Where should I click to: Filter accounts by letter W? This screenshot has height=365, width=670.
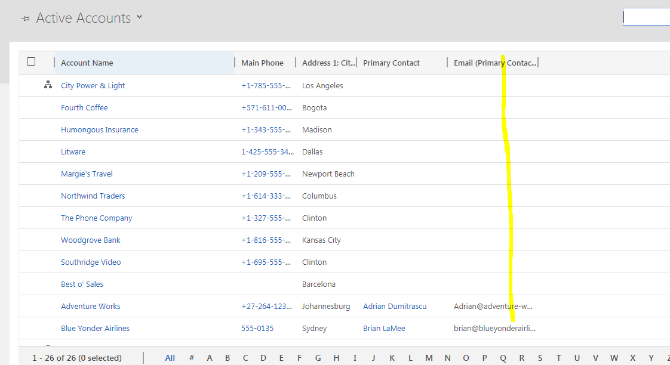(614, 358)
